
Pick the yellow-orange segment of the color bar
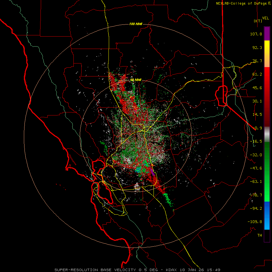(267, 54)
